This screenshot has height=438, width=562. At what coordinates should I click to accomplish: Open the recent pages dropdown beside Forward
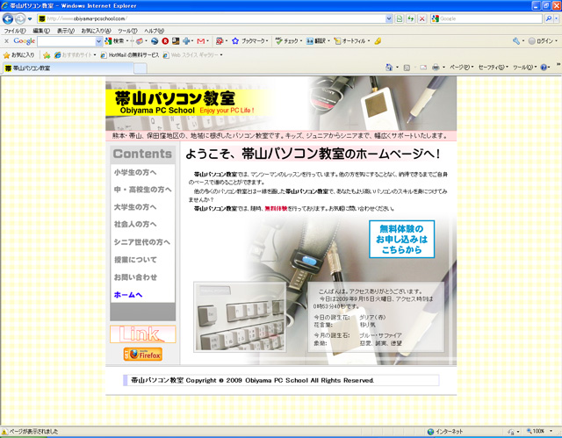(30, 18)
